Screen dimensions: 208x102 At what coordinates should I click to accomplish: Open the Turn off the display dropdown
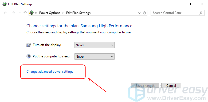[x=95, y=45]
